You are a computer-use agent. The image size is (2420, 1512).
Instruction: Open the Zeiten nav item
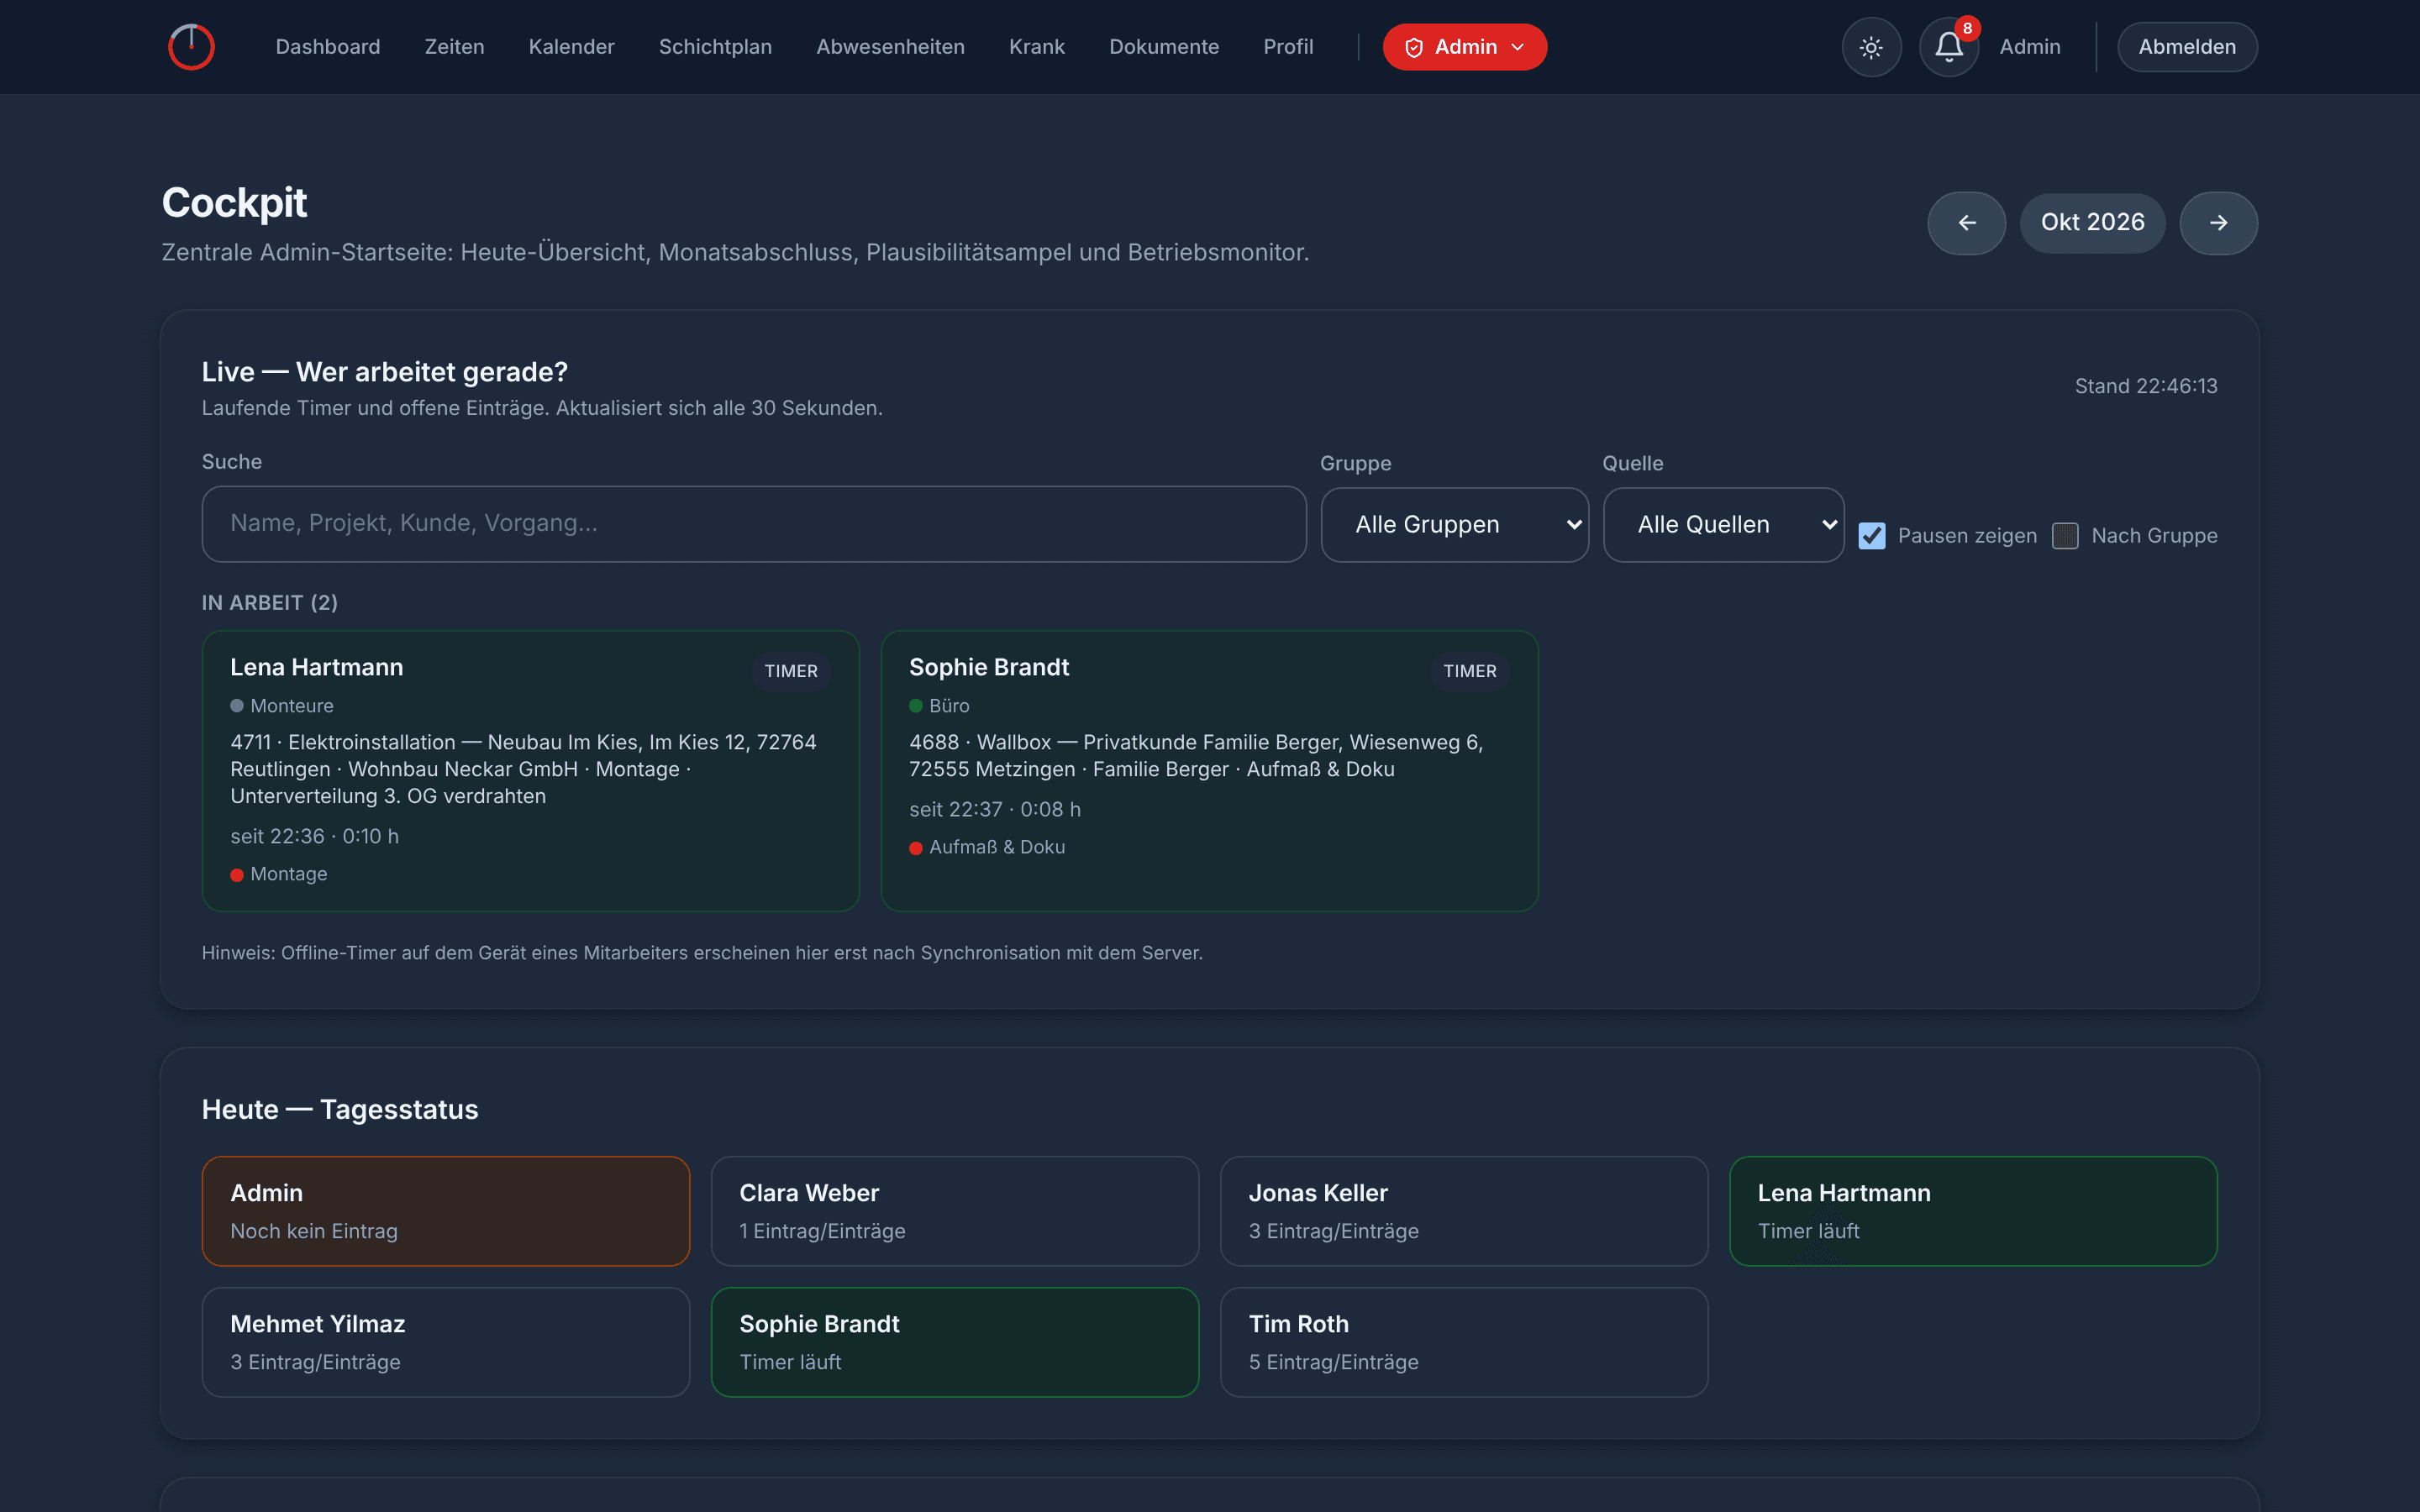pyautogui.click(x=454, y=47)
